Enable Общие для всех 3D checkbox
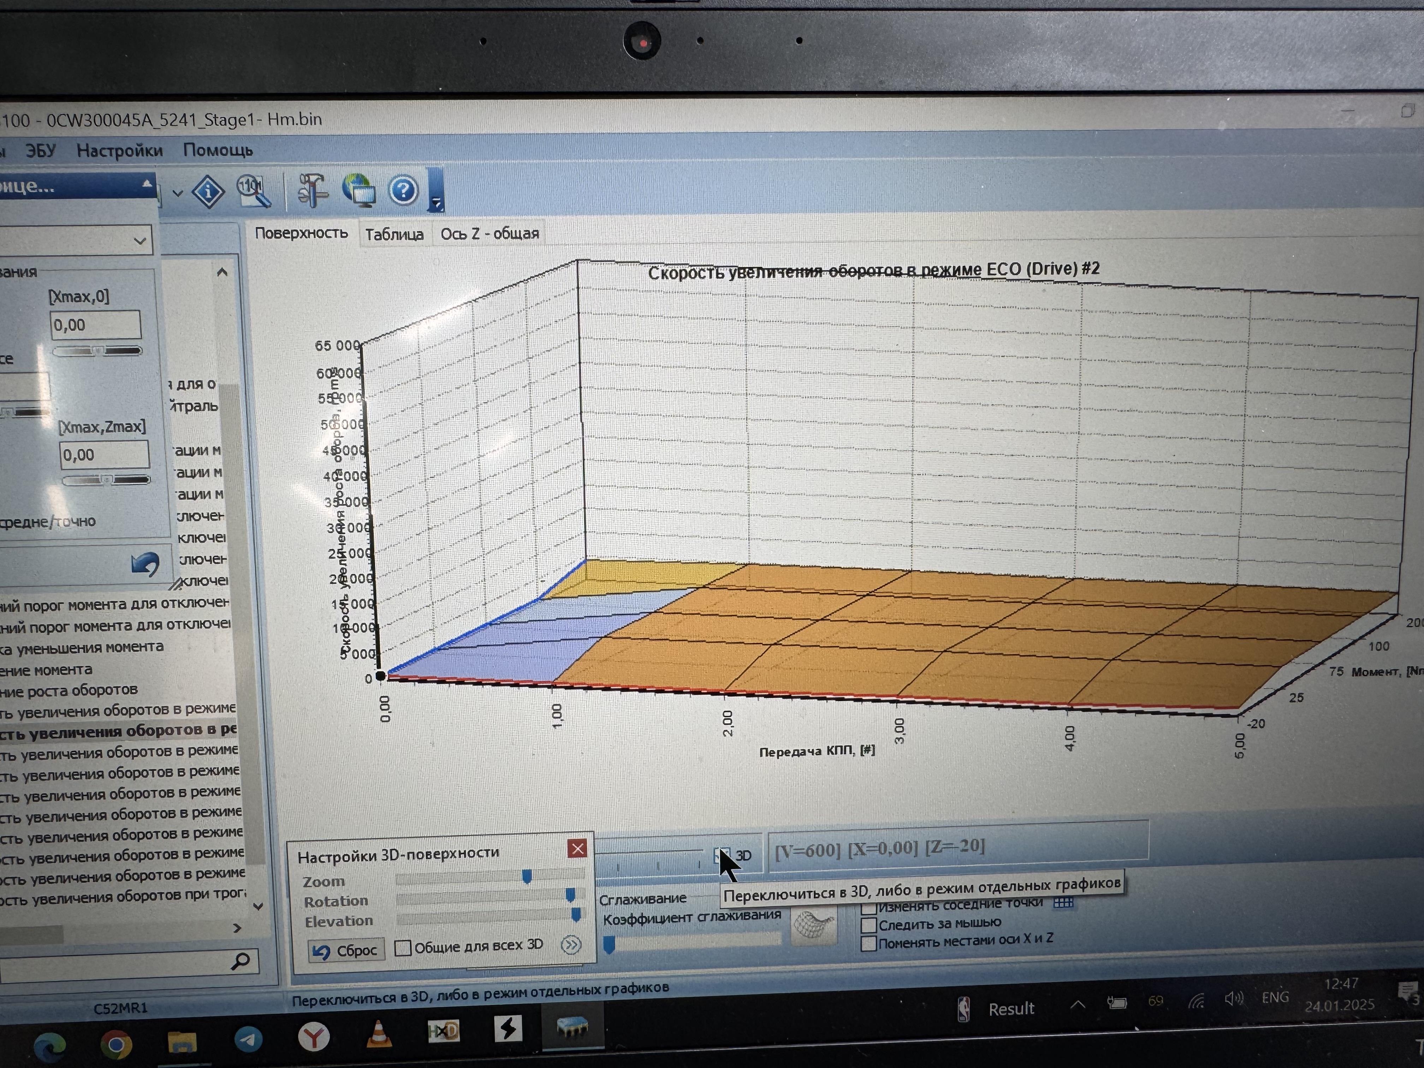This screenshot has width=1424, height=1068. [402, 948]
